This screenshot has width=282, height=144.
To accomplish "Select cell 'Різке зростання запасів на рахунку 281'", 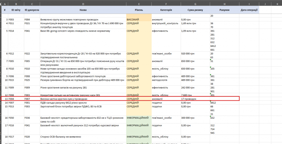I will tap(83, 89).
